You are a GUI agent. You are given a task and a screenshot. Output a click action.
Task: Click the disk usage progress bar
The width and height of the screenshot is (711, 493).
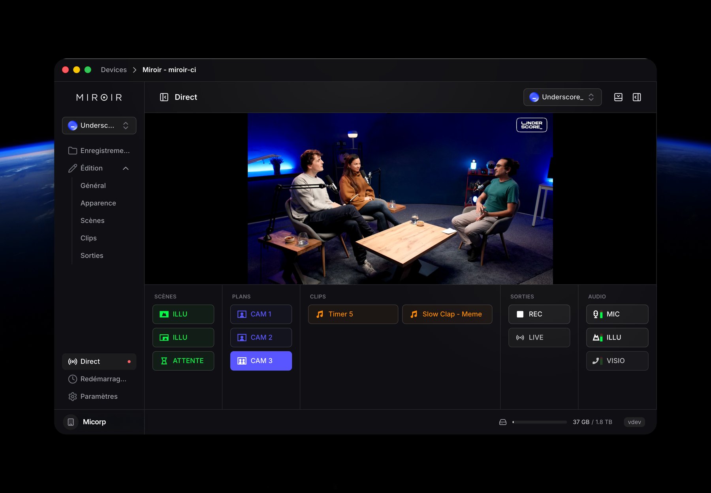click(x=540, y=422)
